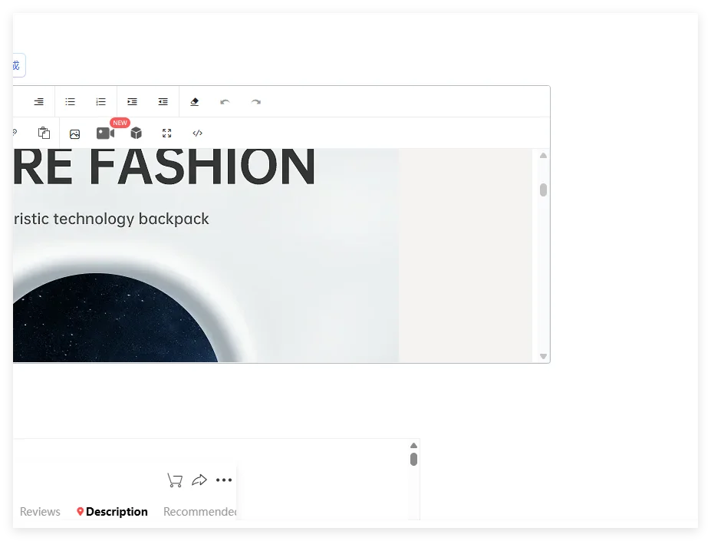Undo the last edit
Image resolution: width=711 pixels, height=541 pixels.
tap(225, 101)
